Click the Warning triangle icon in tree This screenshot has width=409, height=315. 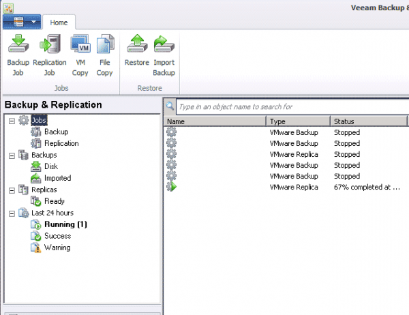point(36,247)
